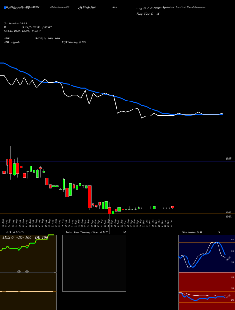Click the 'ADX: 0 +DY: 100 -DY: 100' header

point(25,237)
